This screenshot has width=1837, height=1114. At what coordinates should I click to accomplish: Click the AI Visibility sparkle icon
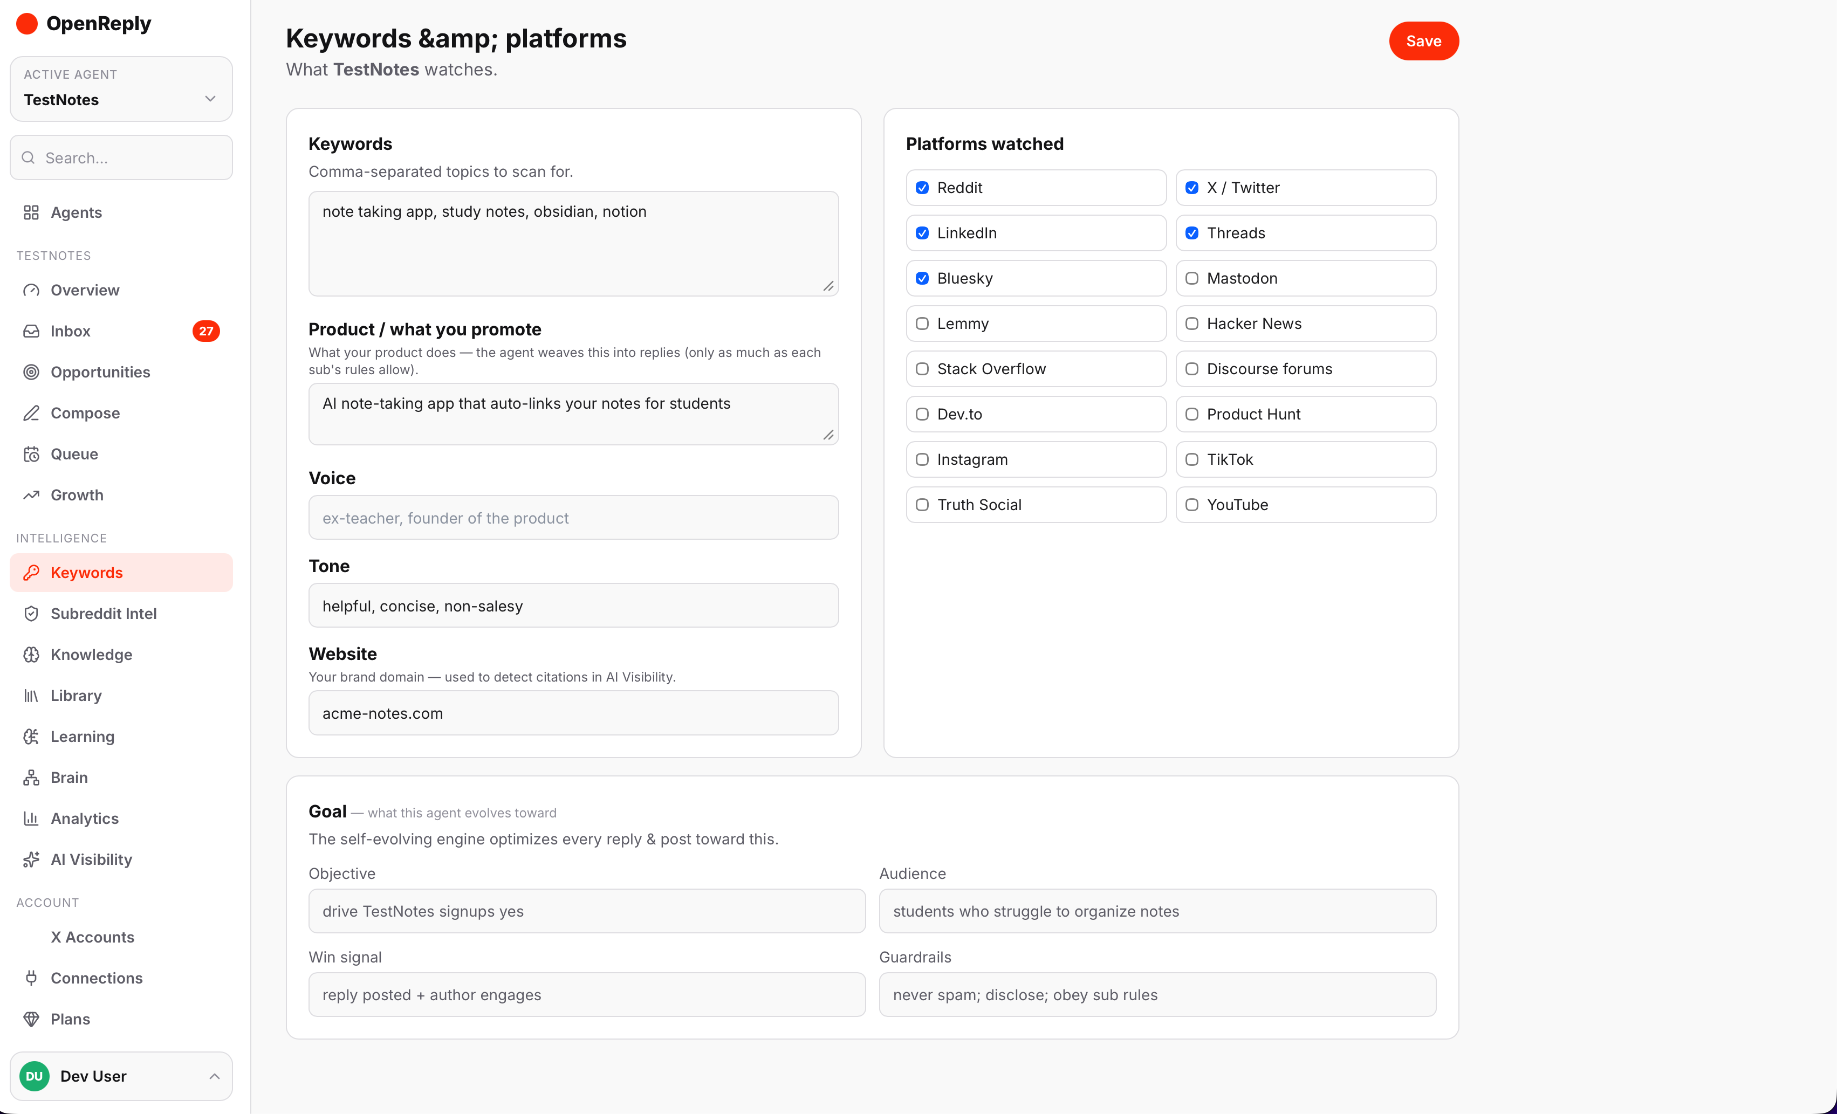(31, 859)
